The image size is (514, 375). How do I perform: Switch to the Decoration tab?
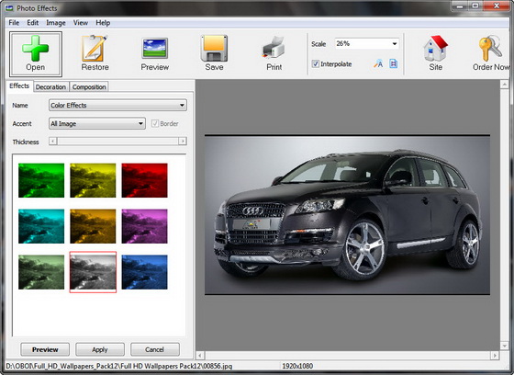50,87
